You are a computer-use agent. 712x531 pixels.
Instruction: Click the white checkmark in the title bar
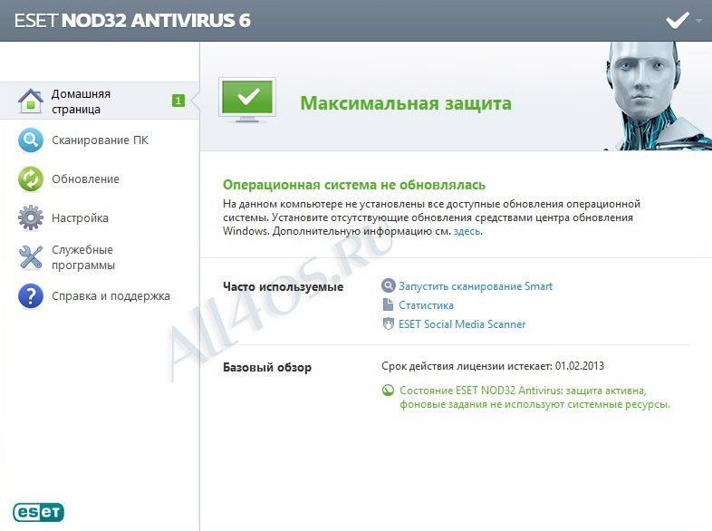click(x=677, y=21)
